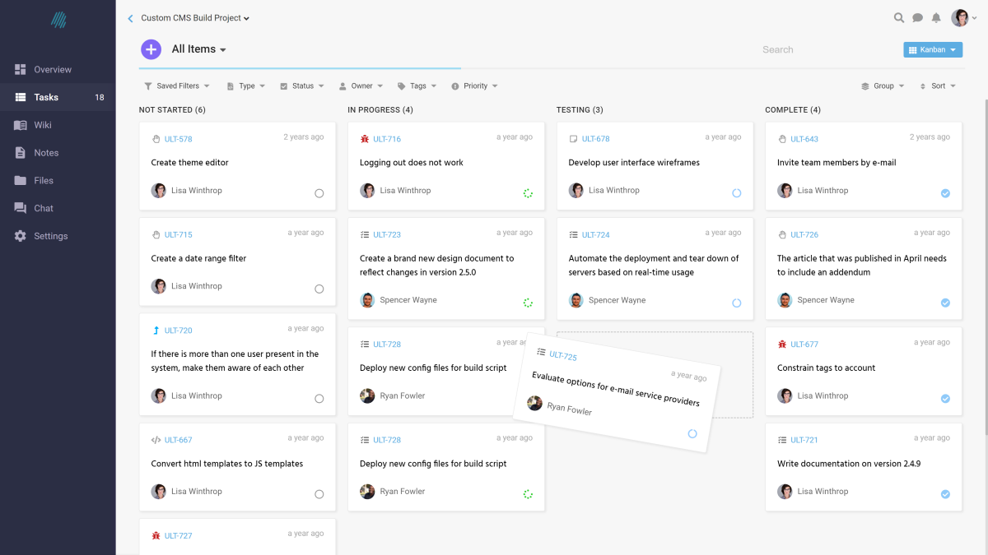Open notifications via the bell icon
This screenshot has height=555, width=988.
click(x=936, y=17)
